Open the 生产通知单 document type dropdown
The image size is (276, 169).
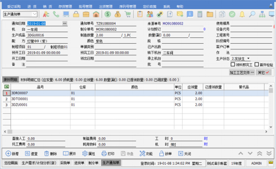[35, 14]
